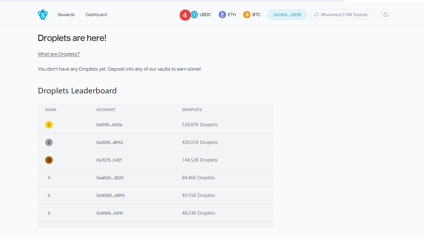Click the site logo icon
Screen dimensions: 424x237
point(43,15)
